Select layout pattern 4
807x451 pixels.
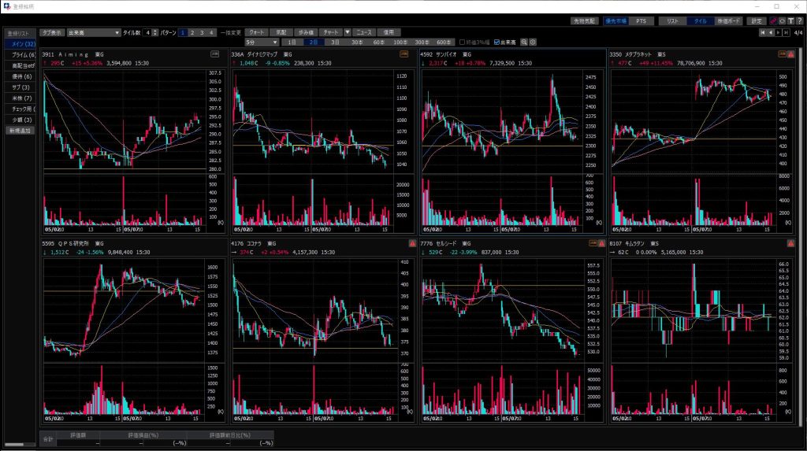(210, 32)
